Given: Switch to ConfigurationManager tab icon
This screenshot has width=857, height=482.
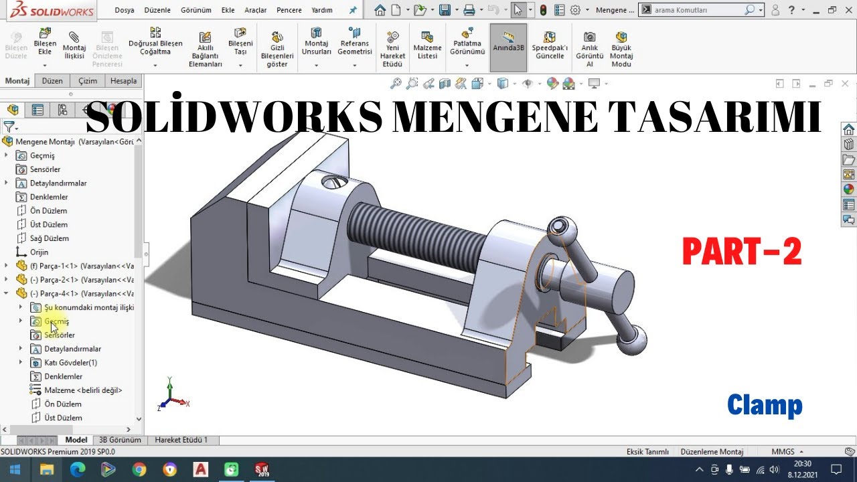Looking at the screenshot, I should 62,110.
